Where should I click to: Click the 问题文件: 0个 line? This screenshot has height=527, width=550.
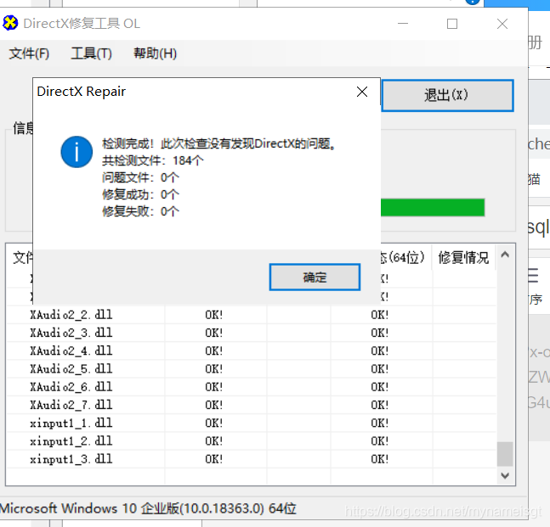[140, 177]
